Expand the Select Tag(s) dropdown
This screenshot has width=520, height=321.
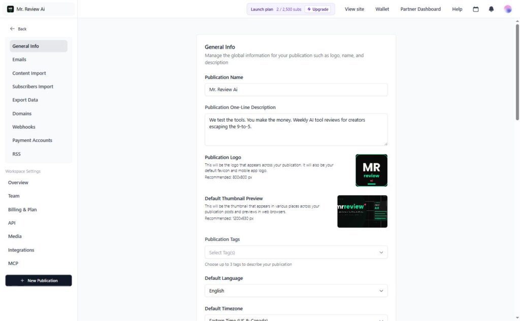296,253
